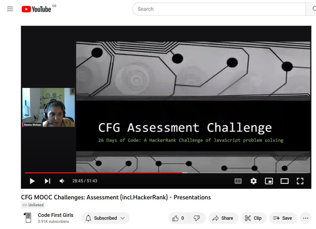Expand the Subscribed notification dropdown
Screen dimensions: 316x229
[105, 218]
